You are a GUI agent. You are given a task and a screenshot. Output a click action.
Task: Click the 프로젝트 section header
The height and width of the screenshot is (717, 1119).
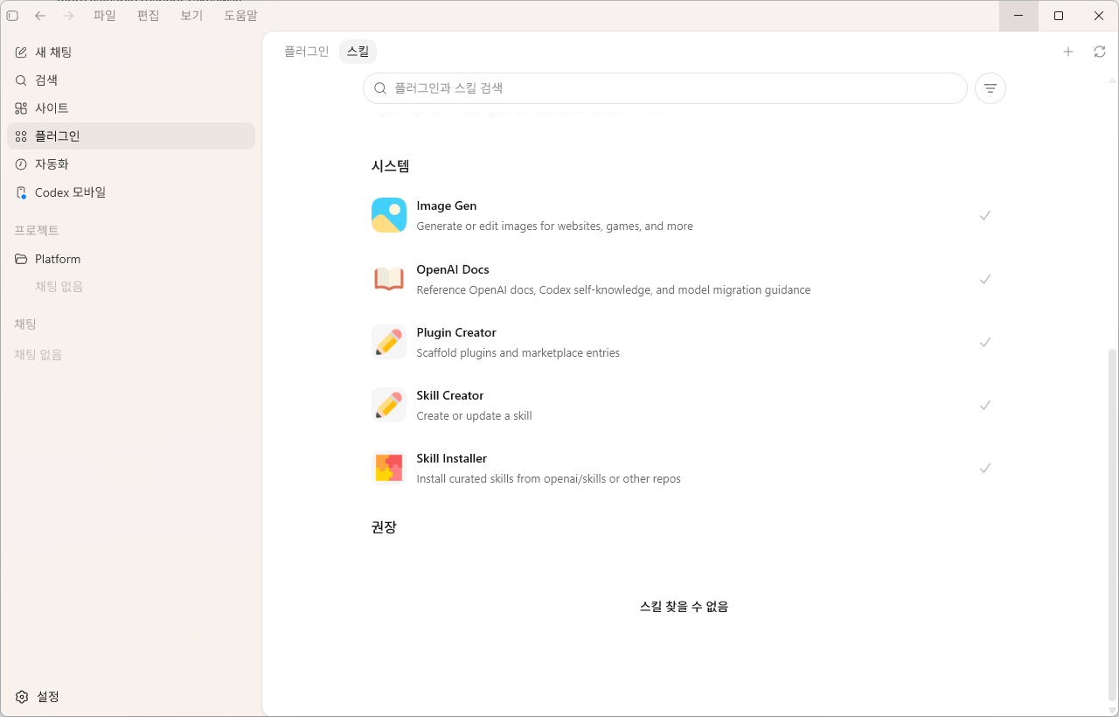pos(37,231)
